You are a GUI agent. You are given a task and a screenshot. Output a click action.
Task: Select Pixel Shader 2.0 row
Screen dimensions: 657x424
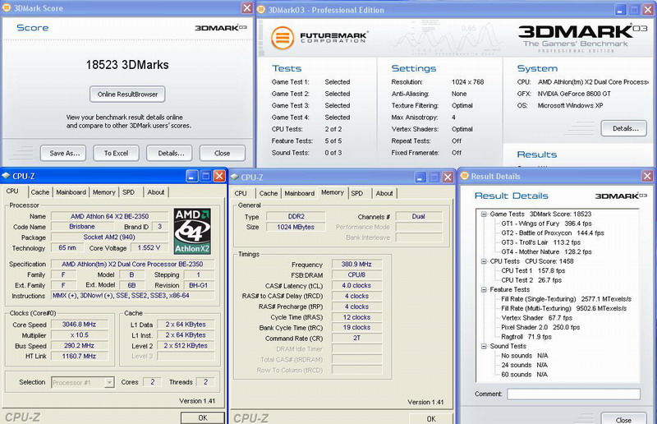coord(540,327)
